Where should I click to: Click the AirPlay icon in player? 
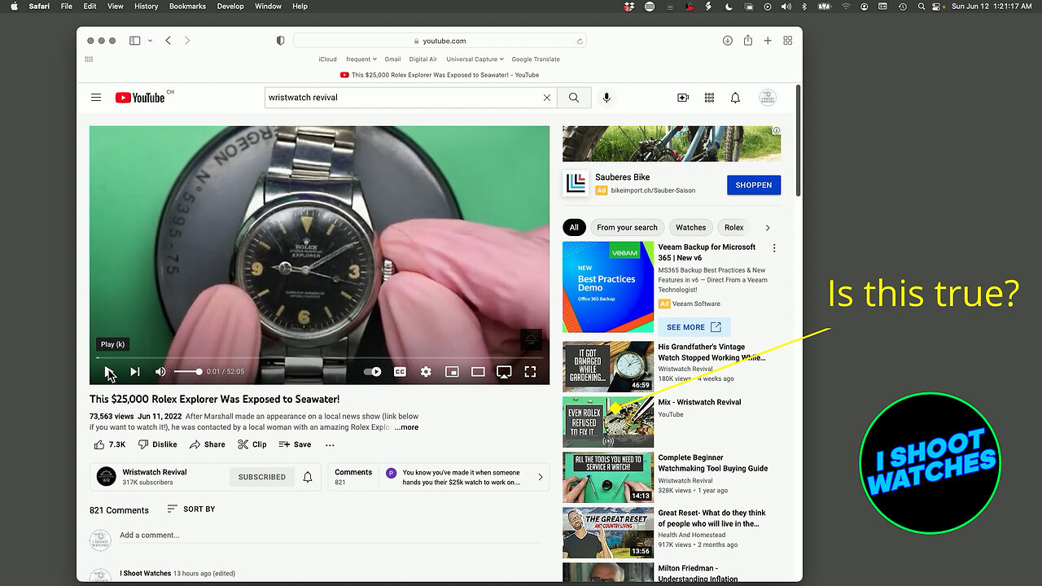click(x=504, y=372)
